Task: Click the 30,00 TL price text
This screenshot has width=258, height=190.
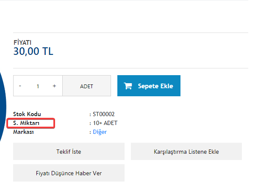Action: click(33, 52)
